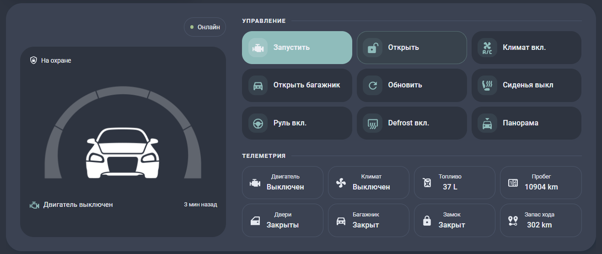Click the 10904 km mileage value
This screenshot has height=254, width=602.
click(541, 187)
